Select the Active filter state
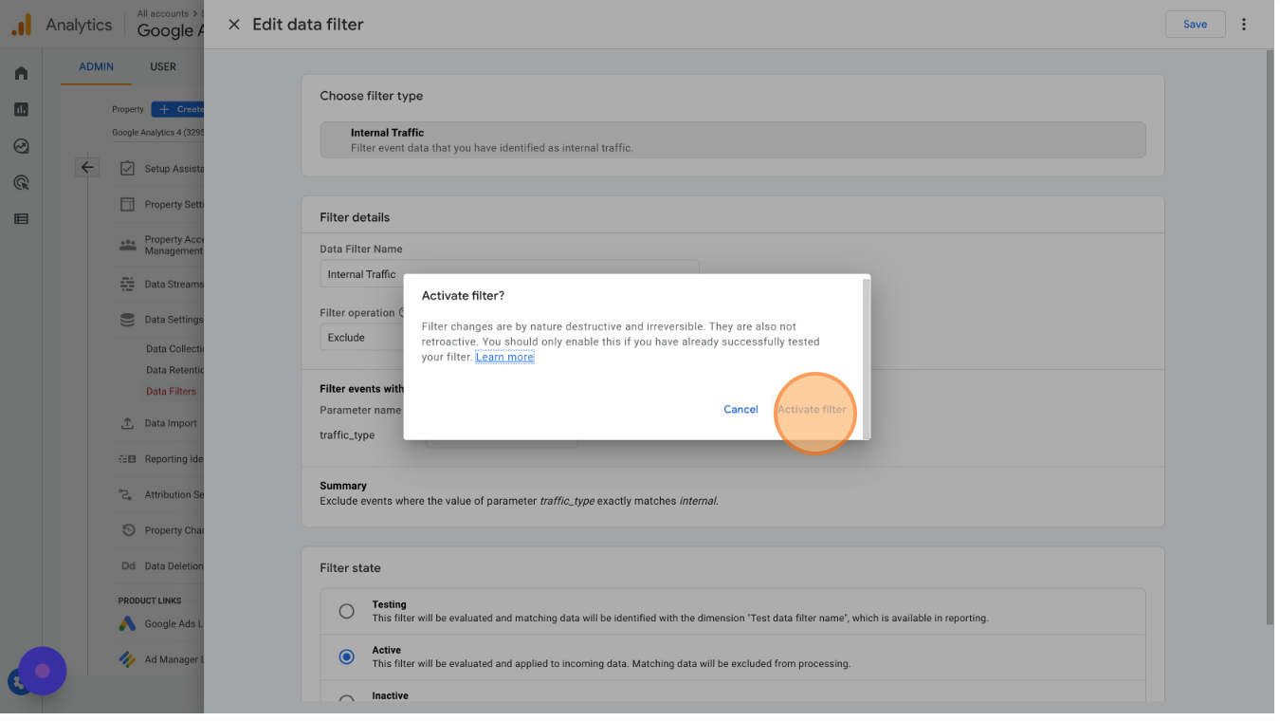This screenshot has height=721, width=1280. [347, 656]
